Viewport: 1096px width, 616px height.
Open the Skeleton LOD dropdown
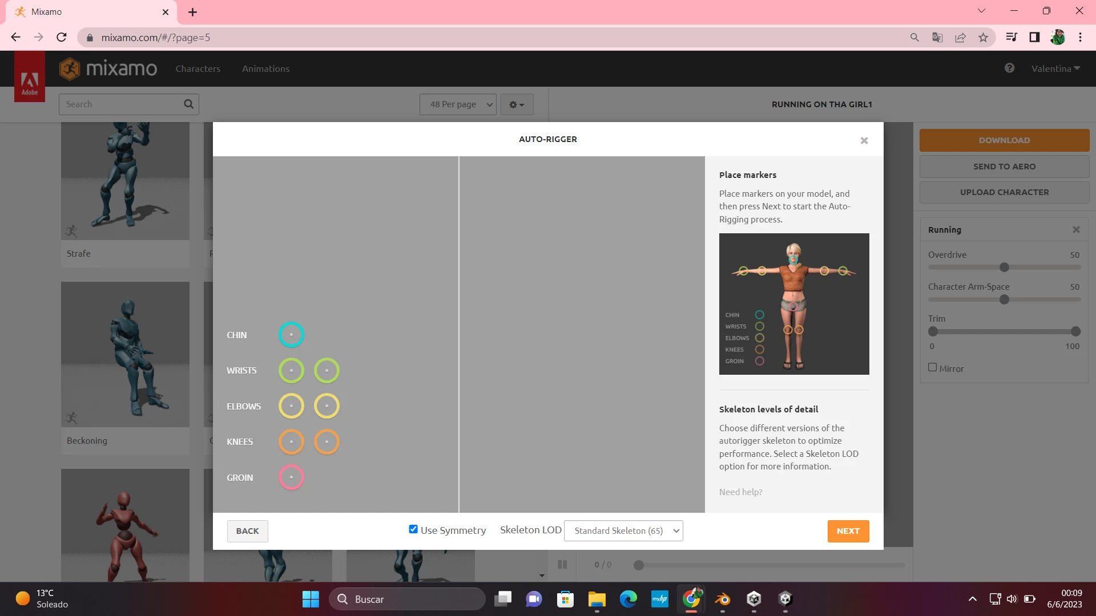point(623,530)
